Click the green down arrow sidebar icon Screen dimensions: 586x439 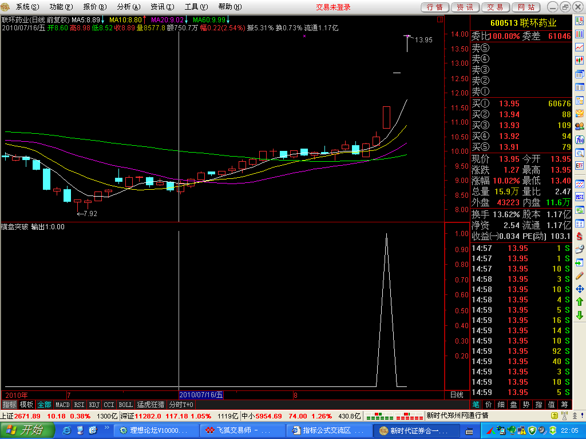click(579, 315)
